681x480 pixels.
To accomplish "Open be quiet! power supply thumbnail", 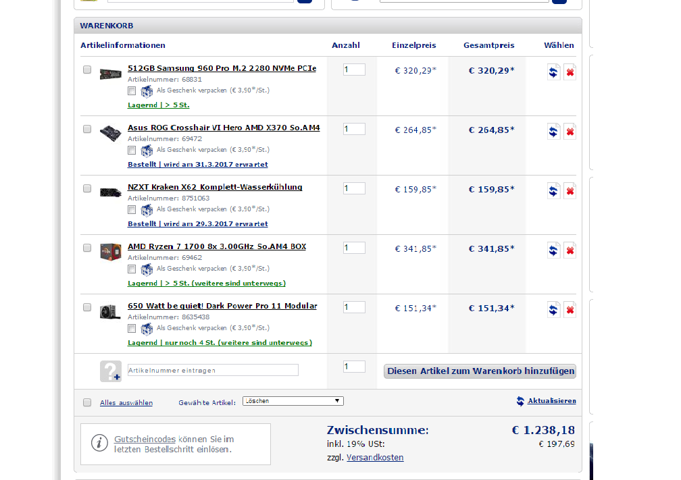I will tap(110, 312).
